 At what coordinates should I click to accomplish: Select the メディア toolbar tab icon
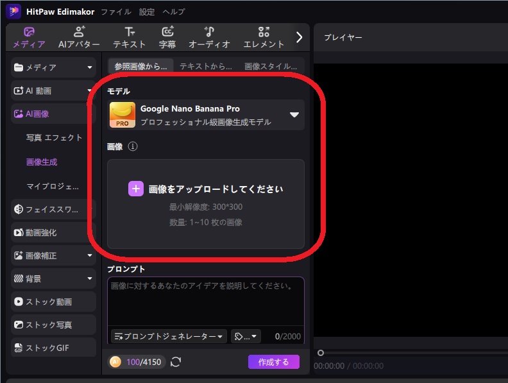[x=29, y=32]
